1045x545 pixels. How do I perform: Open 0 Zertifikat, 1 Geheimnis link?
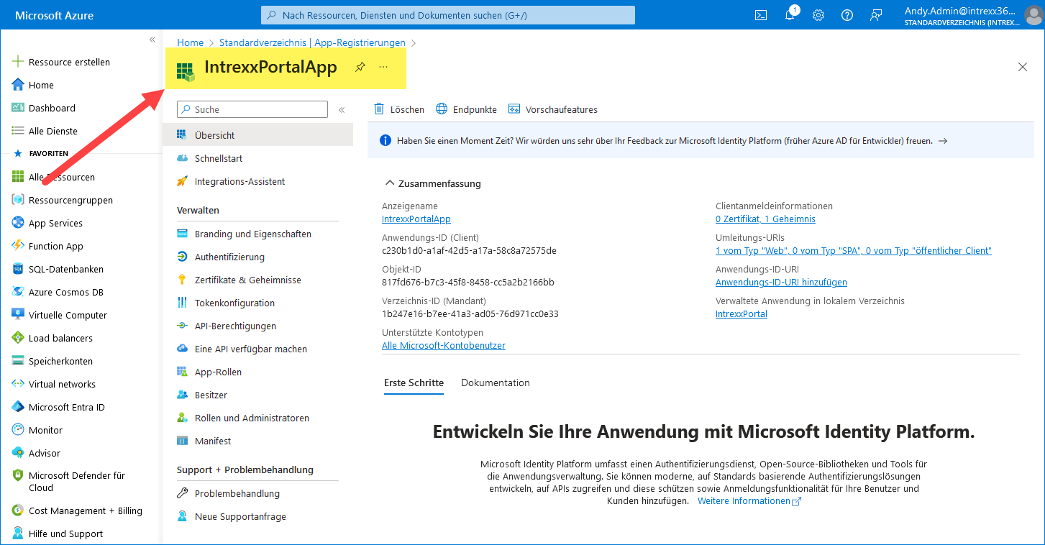click(765, 219)
